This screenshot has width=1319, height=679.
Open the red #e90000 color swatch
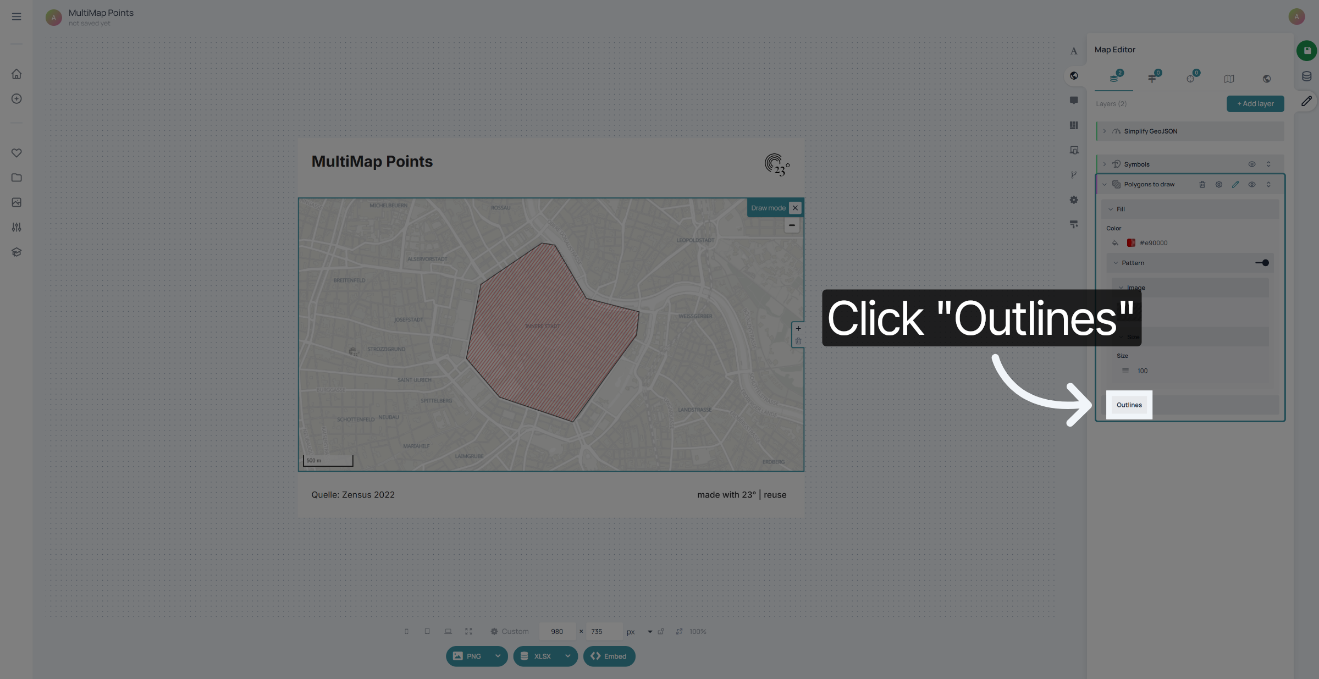coord(1131,243)
